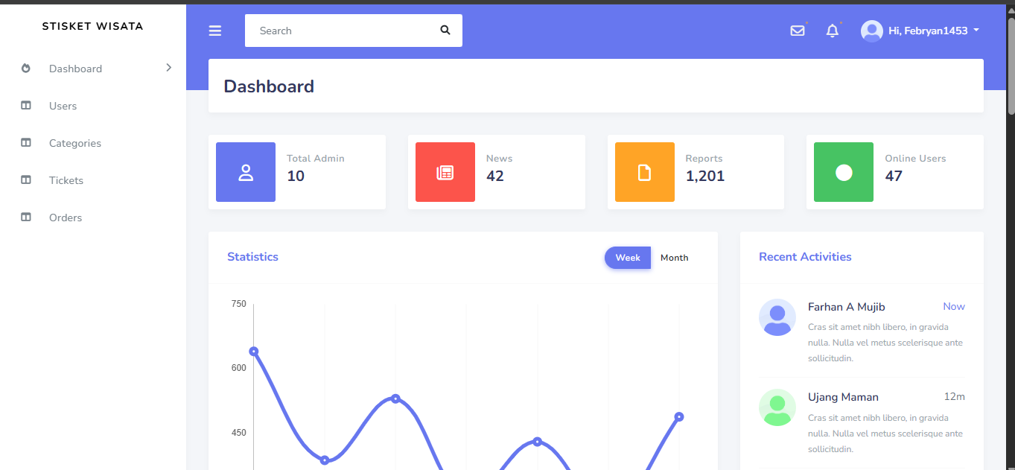
Task: Open Dashboard in the sidebar
Action: [93, 69]
